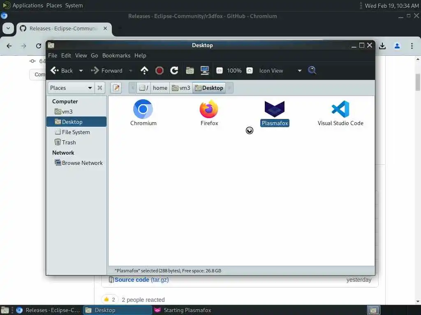Click the Source code (tar.gz) link

[x=141, y=280]
